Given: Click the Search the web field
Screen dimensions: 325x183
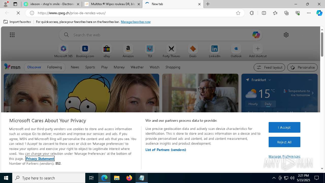Looking at the screenshot, I should point(161,35).
